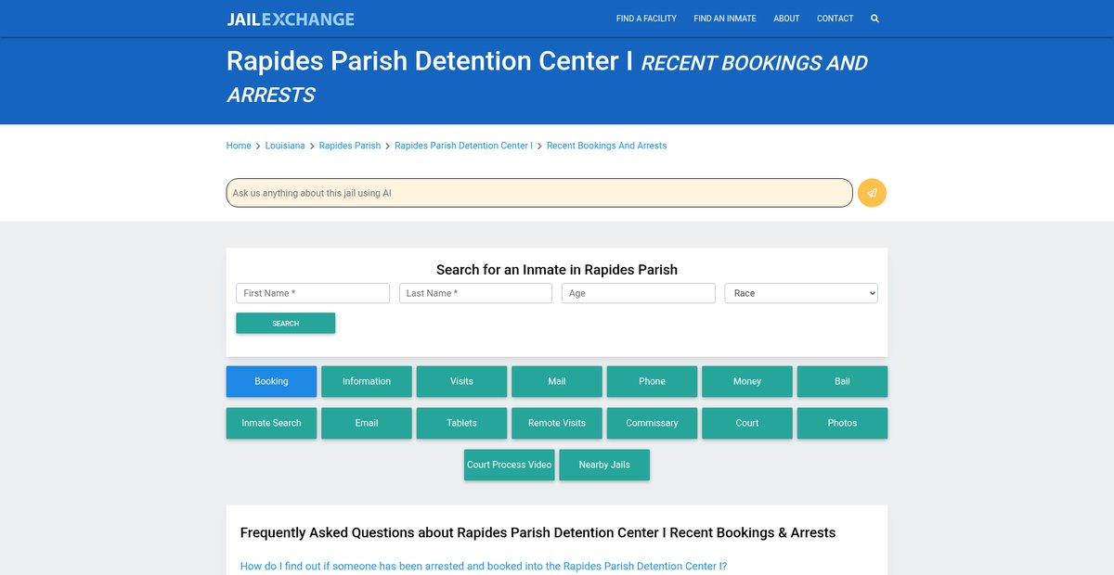
Task: Click in the First Name field
Action: (x=313, y=293)
